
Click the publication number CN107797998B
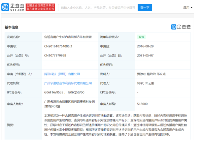pyautogui.click(x=55, y=56)
